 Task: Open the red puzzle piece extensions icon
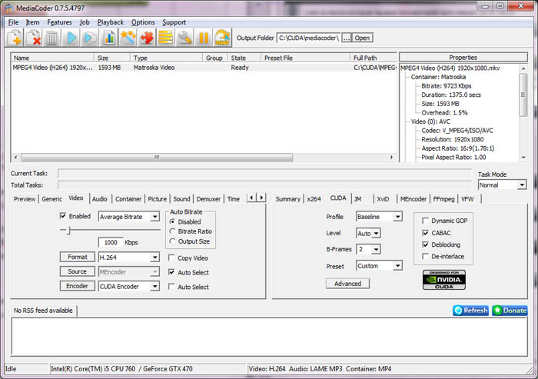(147, 38)
